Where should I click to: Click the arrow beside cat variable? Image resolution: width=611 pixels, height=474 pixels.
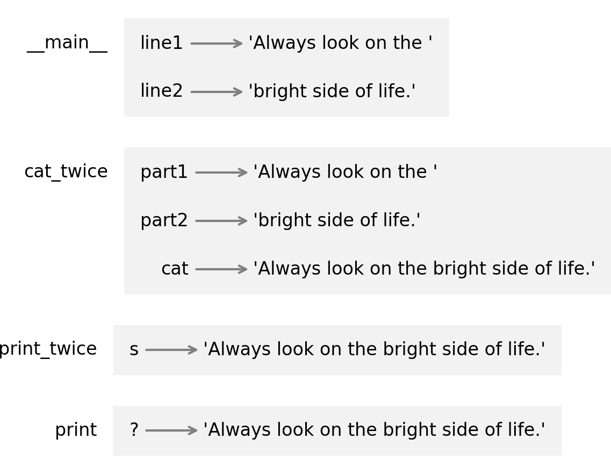(x=221, y=269)
